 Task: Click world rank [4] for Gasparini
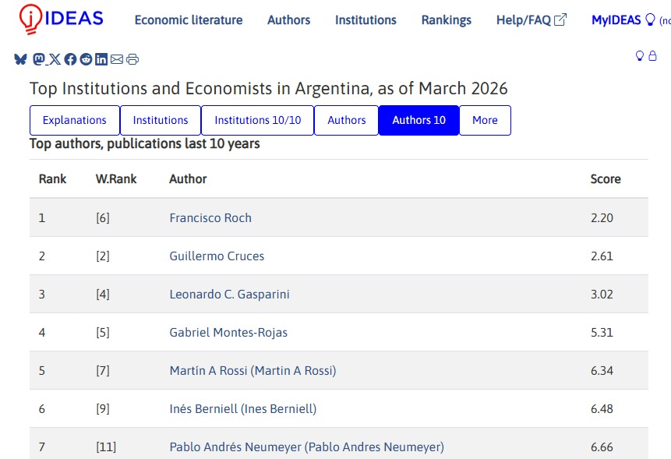pos(103,294)
